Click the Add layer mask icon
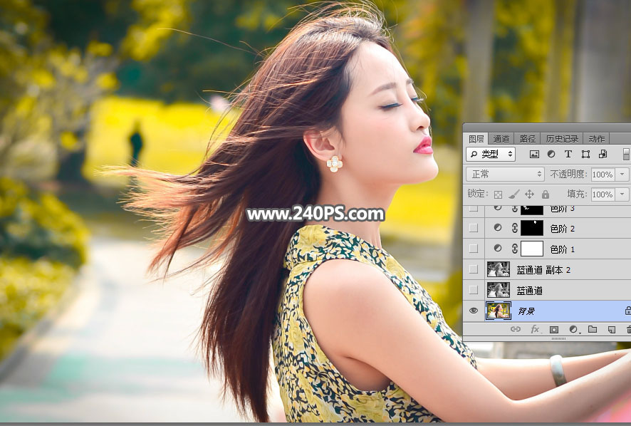 [x=553, y=329]
